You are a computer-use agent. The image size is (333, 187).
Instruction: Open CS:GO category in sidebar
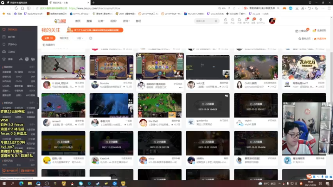tap(19, 81)
